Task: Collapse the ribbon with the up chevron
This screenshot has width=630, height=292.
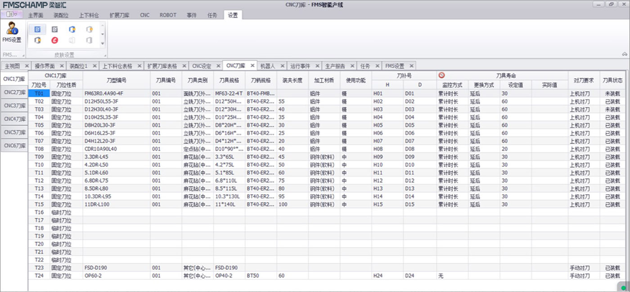Action: pyautogui.click(x=625, y=54)
